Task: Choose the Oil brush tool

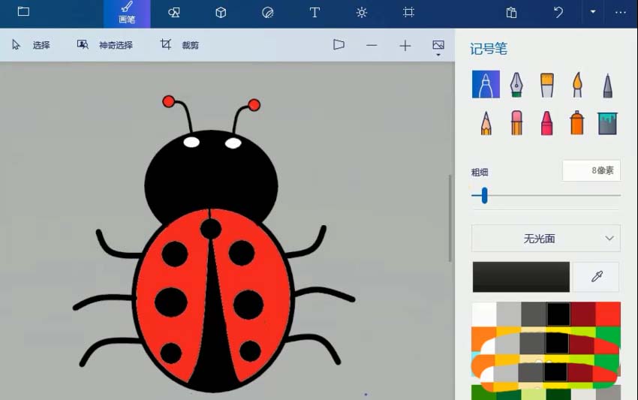Action: tap(546, 84)
